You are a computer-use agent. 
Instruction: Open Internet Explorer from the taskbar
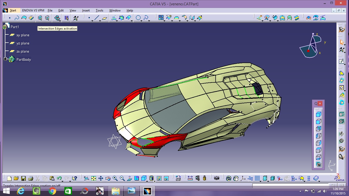click(x=21, y=191)
